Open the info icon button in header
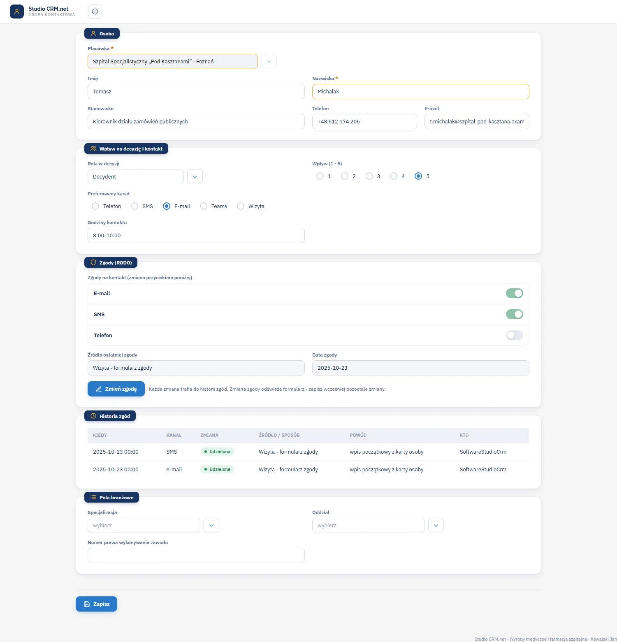The height and width of the screenshot is (642, 617). 95,12
